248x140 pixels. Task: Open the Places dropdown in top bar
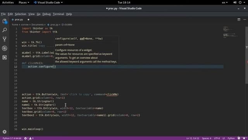coord(24,2)
